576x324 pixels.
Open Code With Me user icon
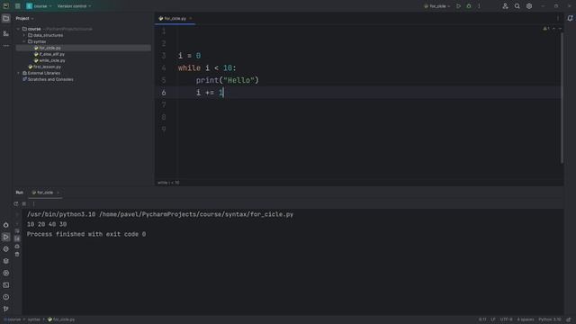click(x=506, y=6)
